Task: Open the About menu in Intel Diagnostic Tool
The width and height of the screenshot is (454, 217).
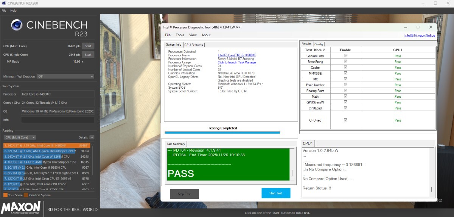Action: click(x=206, y=35)
